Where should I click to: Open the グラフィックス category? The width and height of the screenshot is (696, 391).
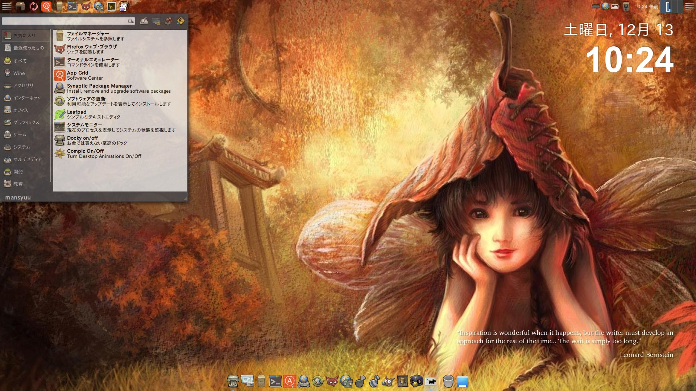point(26,122)
